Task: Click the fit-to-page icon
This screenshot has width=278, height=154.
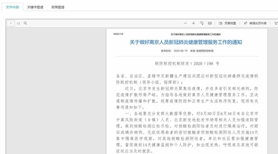Action: pos(210,23)
